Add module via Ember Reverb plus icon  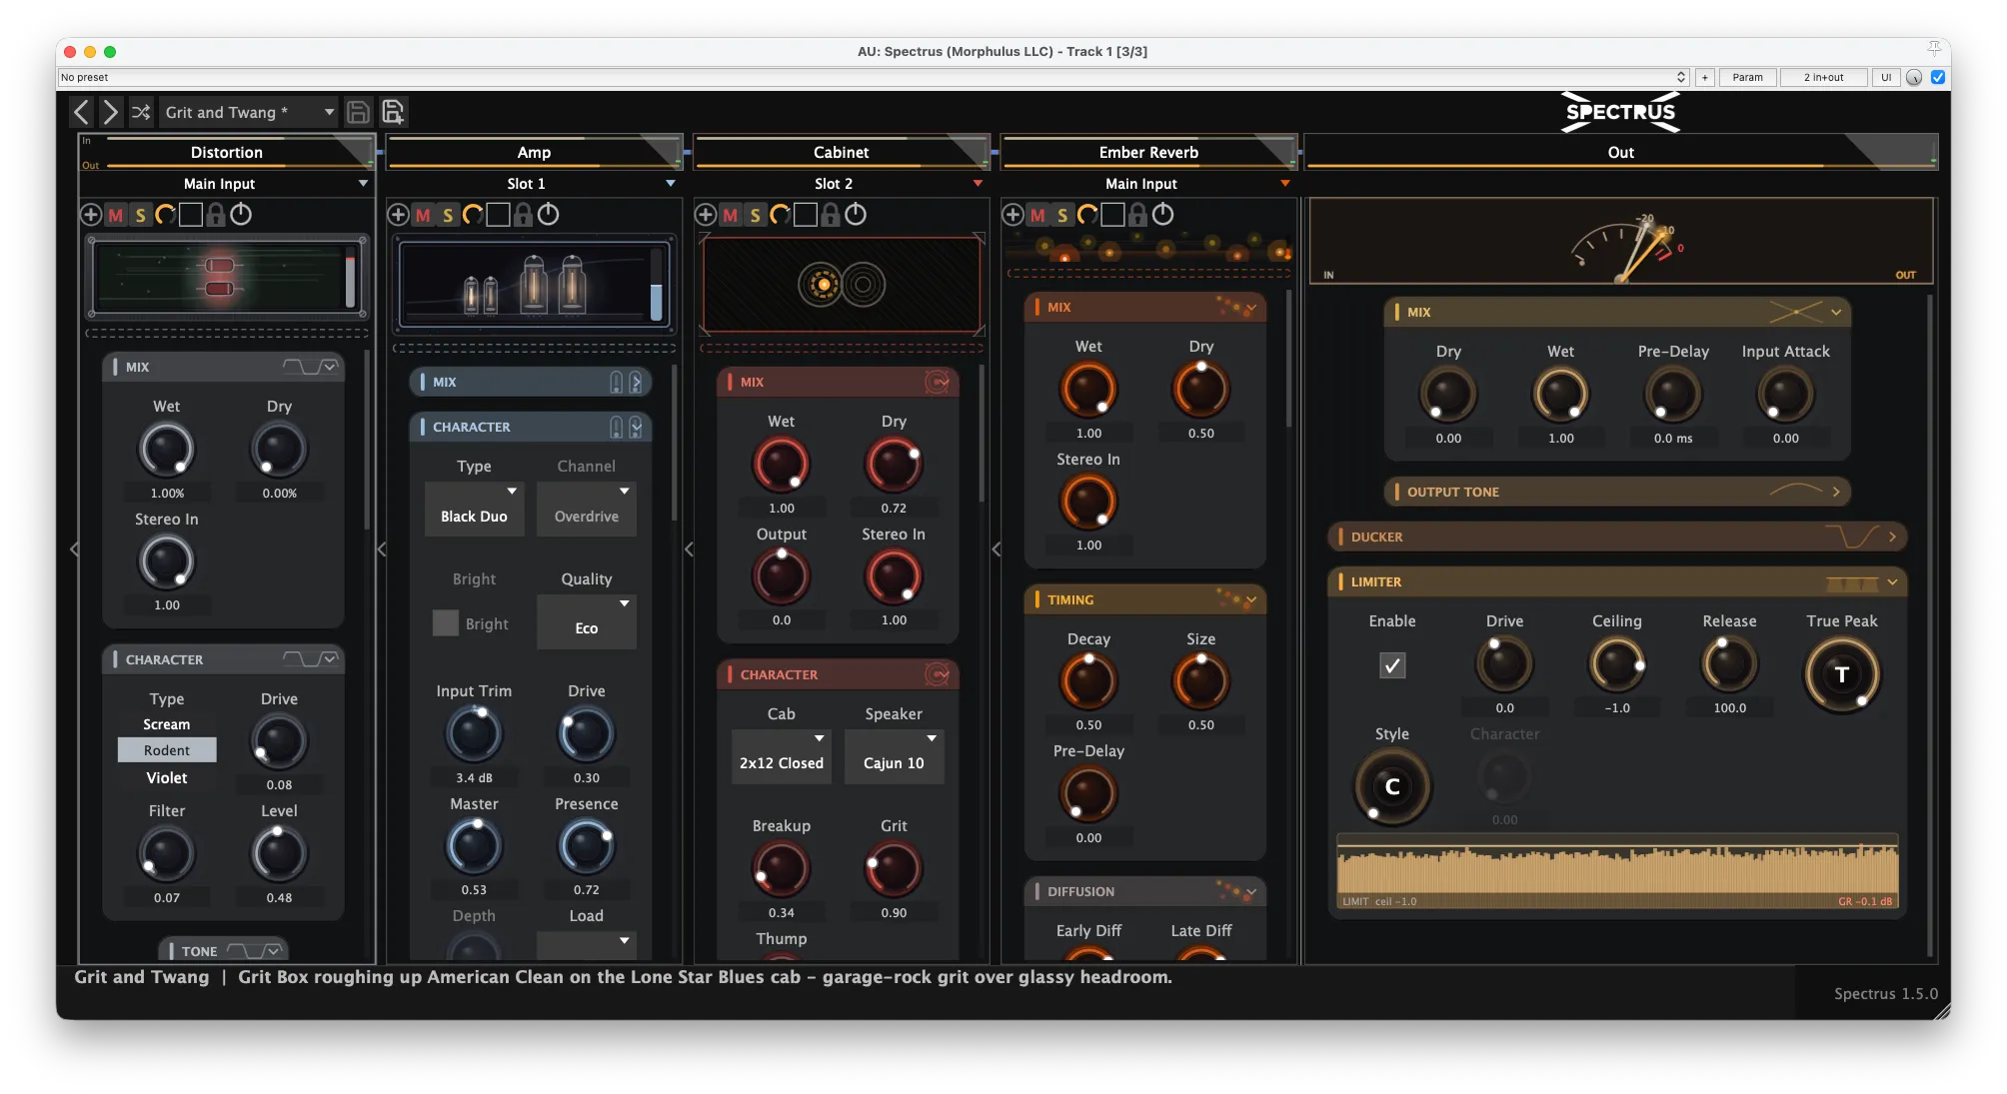click(x=1012, y=215)
